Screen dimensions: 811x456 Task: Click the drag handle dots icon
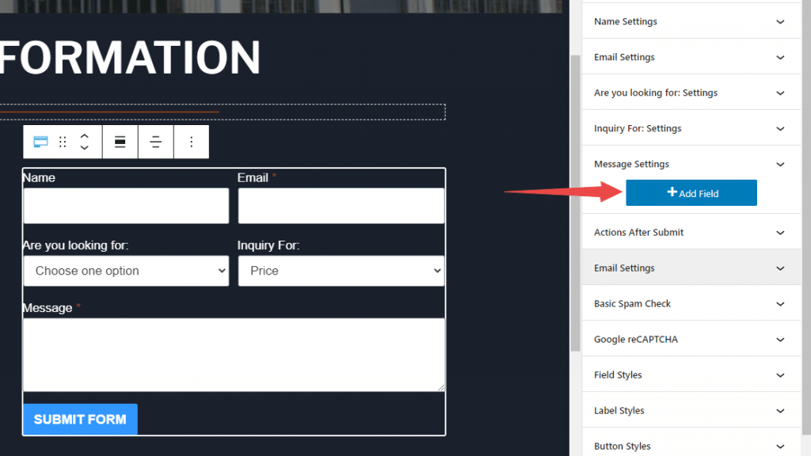[63, 142]
